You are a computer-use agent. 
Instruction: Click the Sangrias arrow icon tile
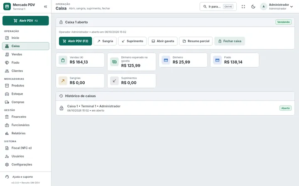63,81
